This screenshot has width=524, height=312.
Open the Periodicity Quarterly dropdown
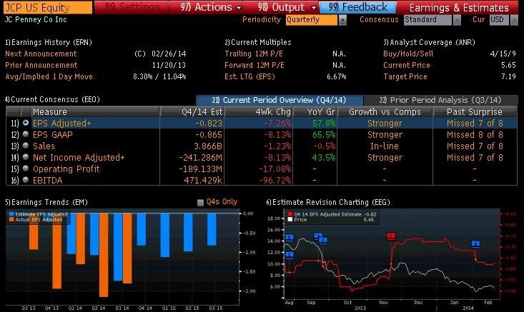(x=316, y=20)
